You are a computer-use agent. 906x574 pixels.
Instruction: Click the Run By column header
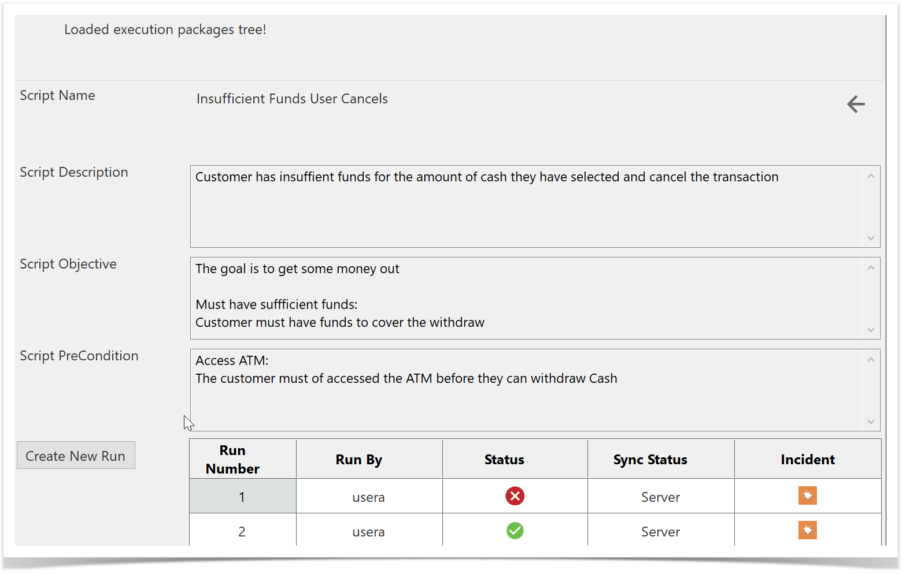358,460
